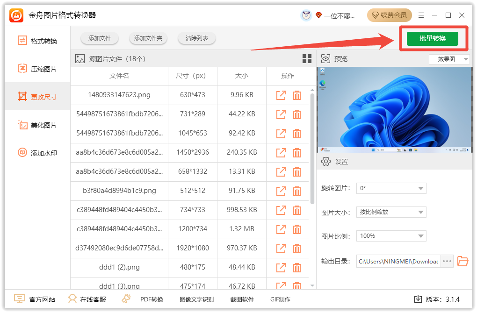Open export icon in 1450*2936 row
Screen dimensions: 477x313
[281, 153]
